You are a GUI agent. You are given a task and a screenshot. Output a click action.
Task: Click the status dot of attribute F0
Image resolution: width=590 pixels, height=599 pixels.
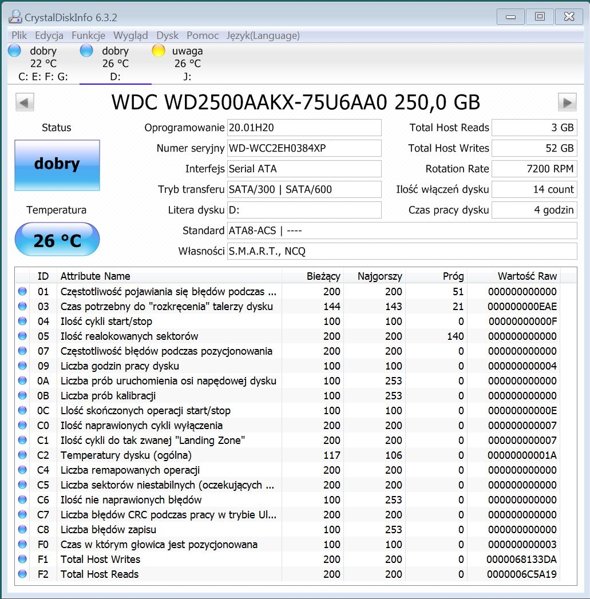pyautogui.click(x=22, y=545)
